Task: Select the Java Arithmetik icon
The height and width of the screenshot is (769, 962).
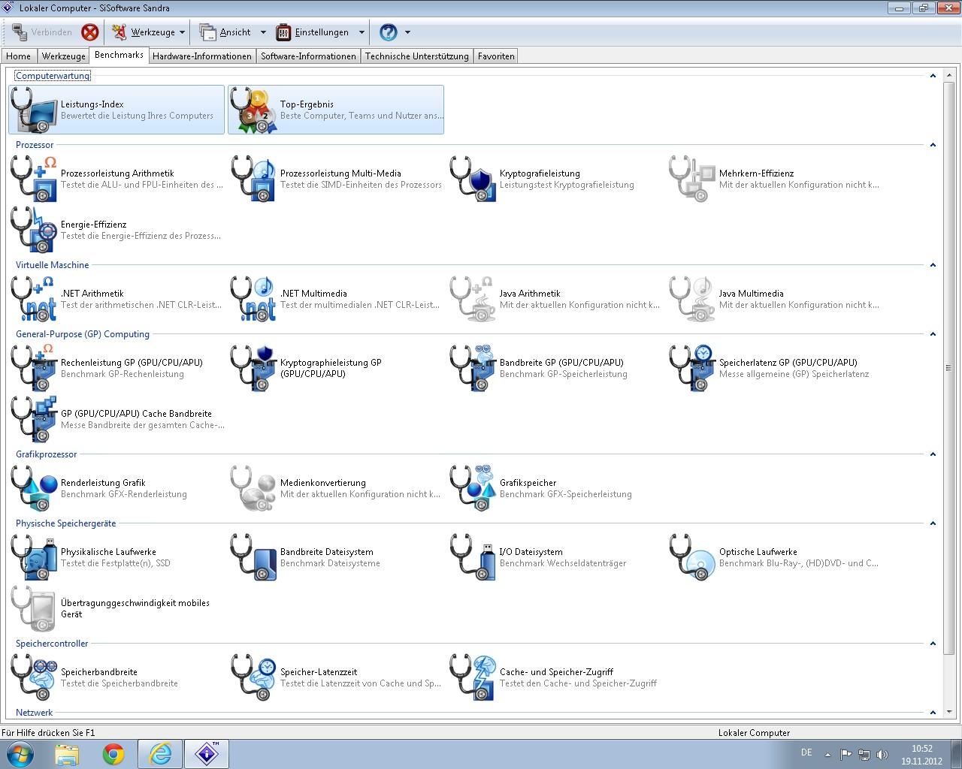Action: 473,299
